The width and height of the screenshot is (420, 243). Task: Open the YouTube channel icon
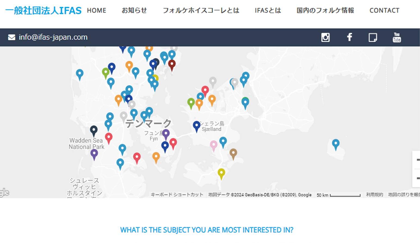(397, 37)
